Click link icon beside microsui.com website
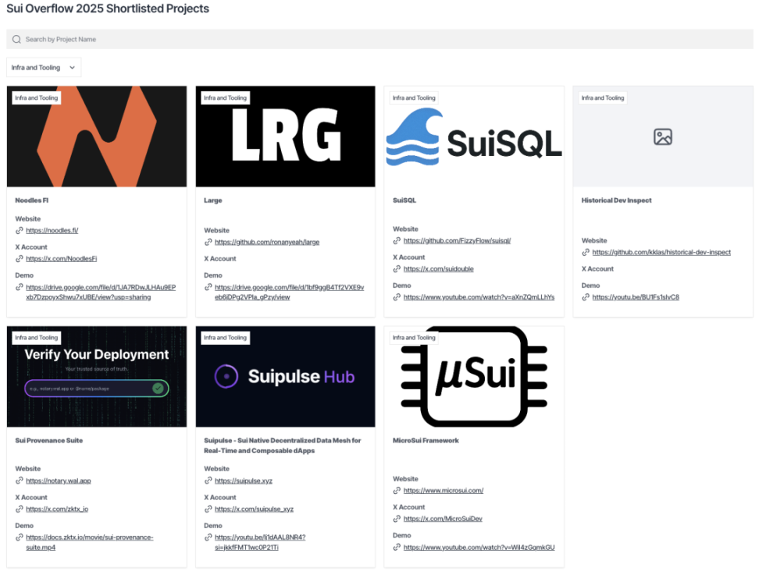Screen dimensions: 759x571 click(397, 491)
